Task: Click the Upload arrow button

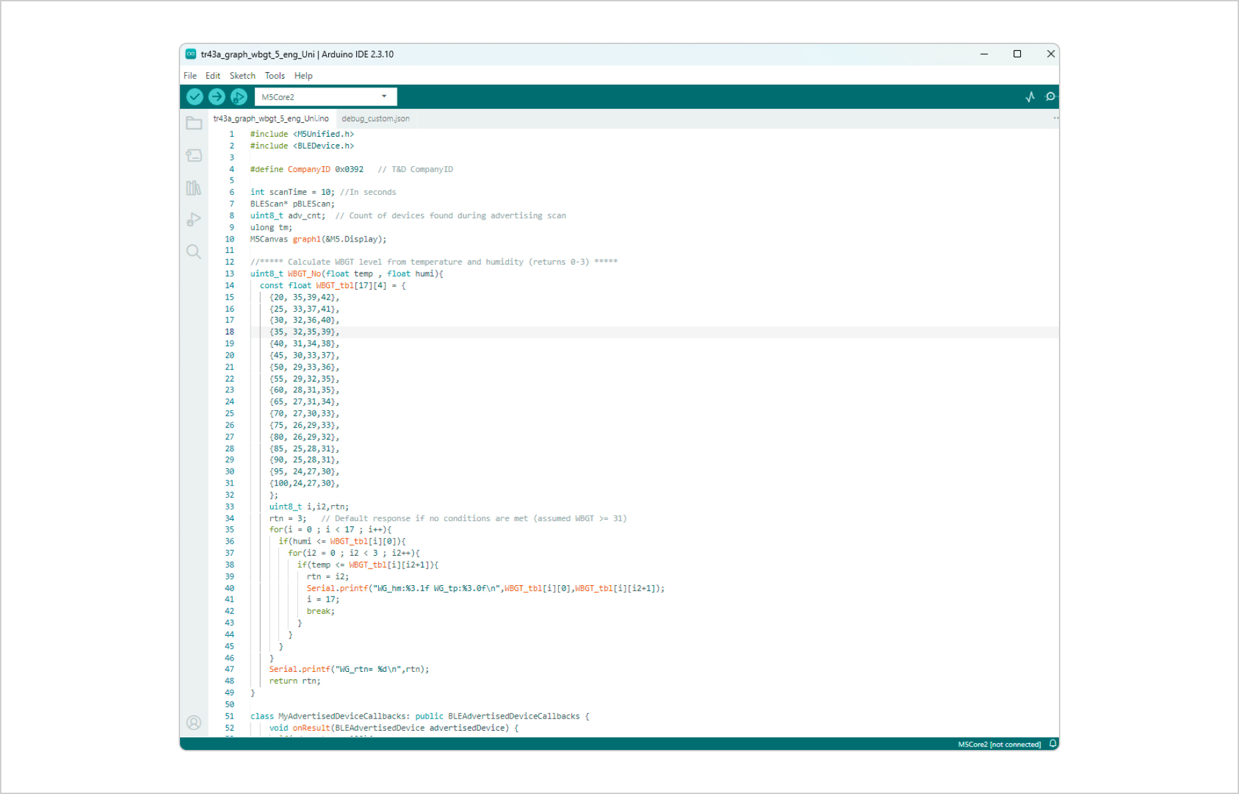Action: [217, 97]
